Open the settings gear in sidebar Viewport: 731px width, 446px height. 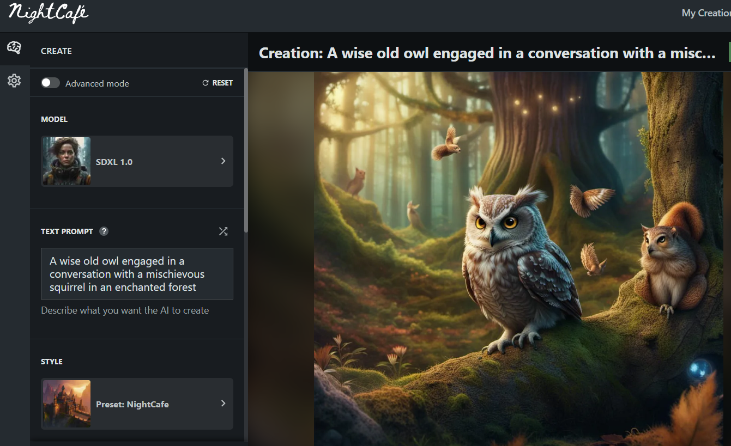[14, 81]
